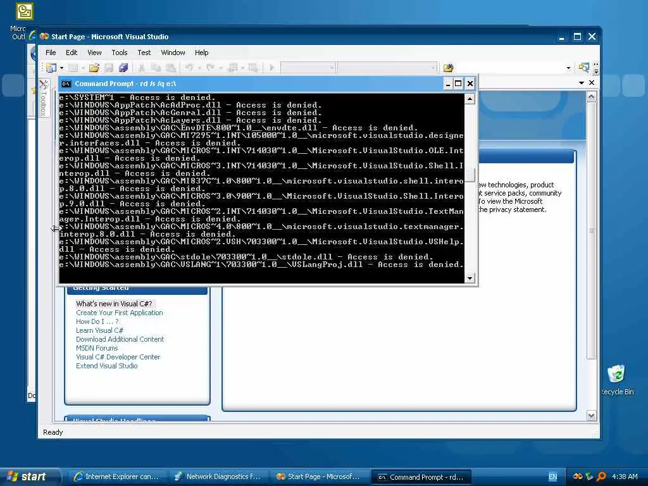Open 'Download Additional Content' link

120,339
